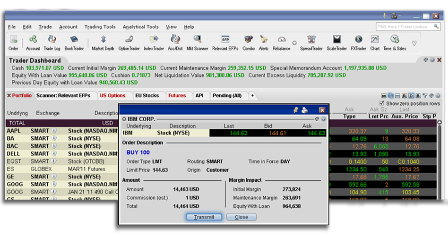Click the magnifier in Ticker Lookup box
This screenshot has height=236, width=448.
pyautogui.click(x=436, y=26)
